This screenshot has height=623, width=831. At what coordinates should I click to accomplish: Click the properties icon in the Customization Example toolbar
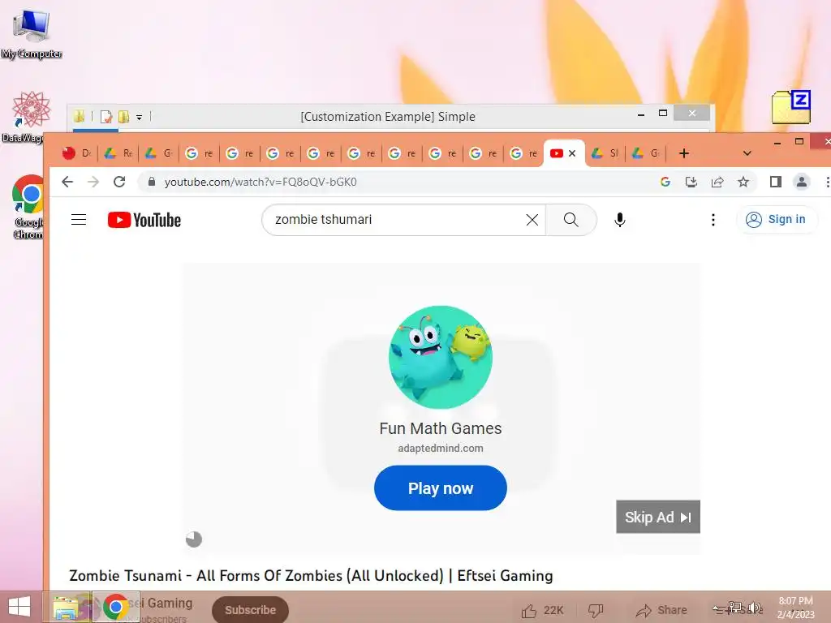[x=106, y=116]
